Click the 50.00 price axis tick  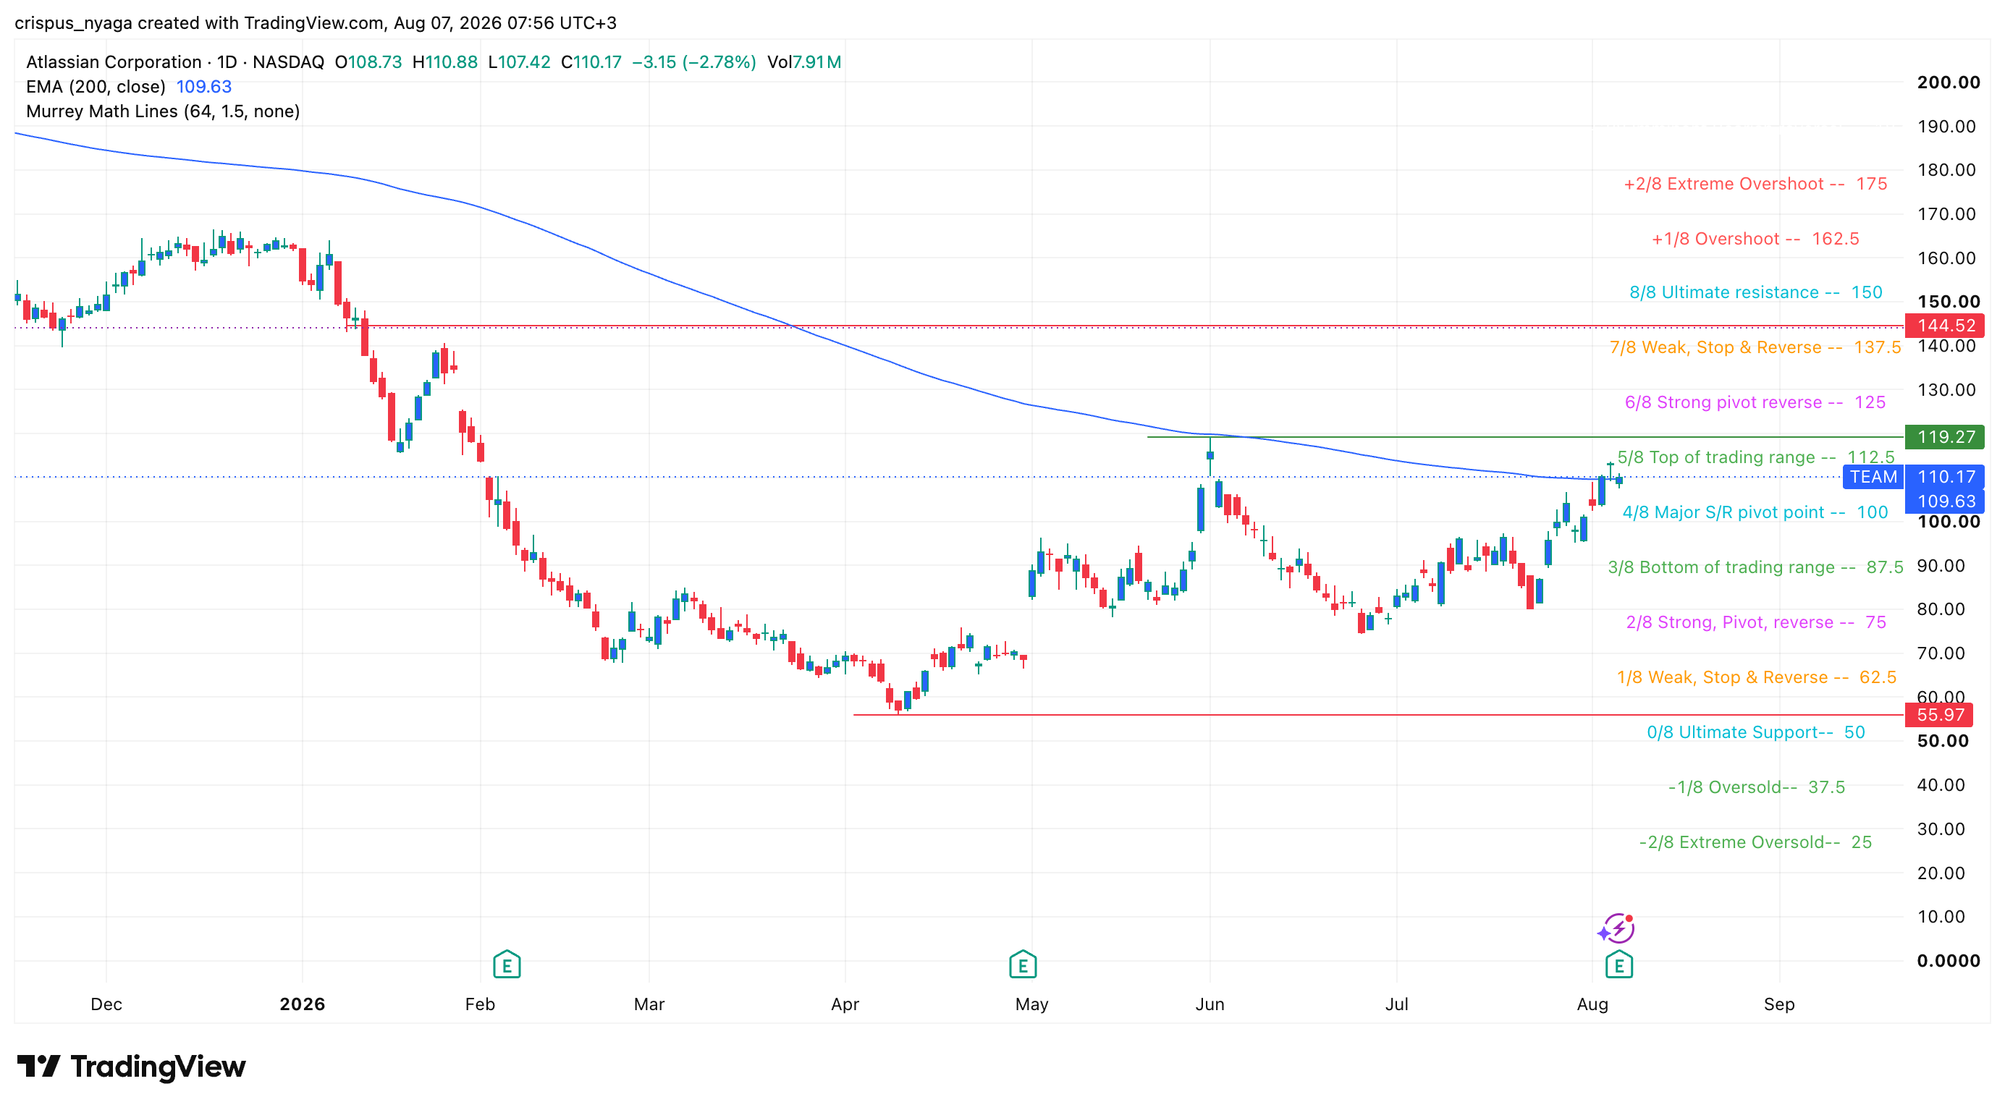click(x=1943, y=740)
